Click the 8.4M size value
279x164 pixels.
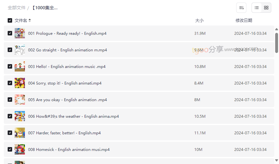(x=199, y=83)
